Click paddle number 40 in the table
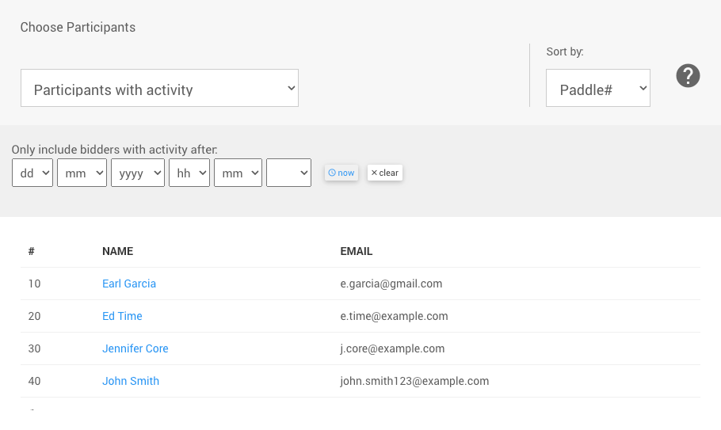This screenshot has height=430, width=721. [x=34, y=381]
